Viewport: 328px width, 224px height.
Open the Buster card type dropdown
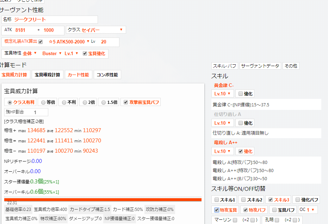pos(52,53)
